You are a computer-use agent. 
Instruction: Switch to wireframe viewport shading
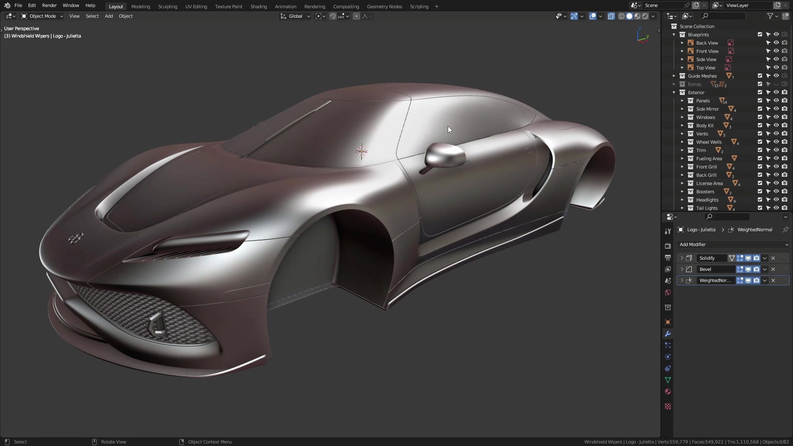[x=621, y=16]
